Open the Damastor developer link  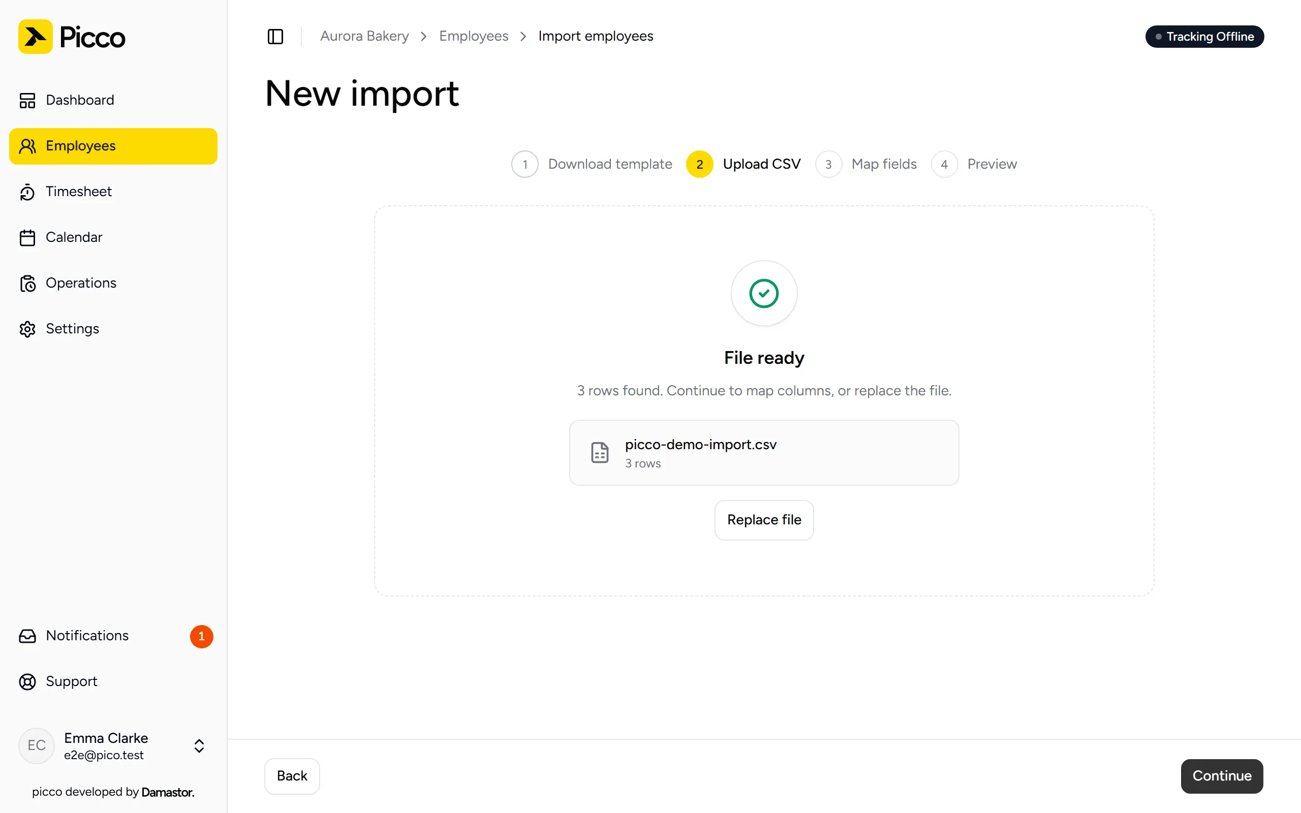pyautogui.click(x=168, y=792)
